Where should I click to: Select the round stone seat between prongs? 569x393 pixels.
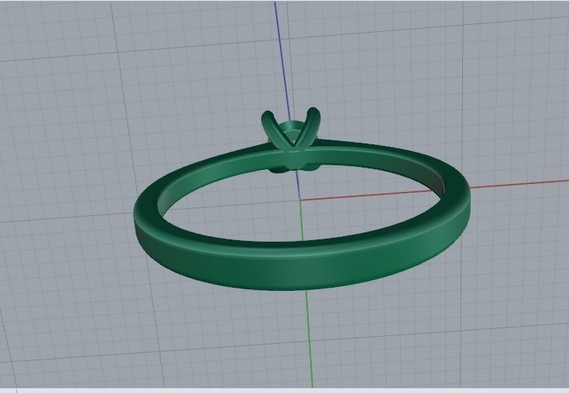point(291,132)
